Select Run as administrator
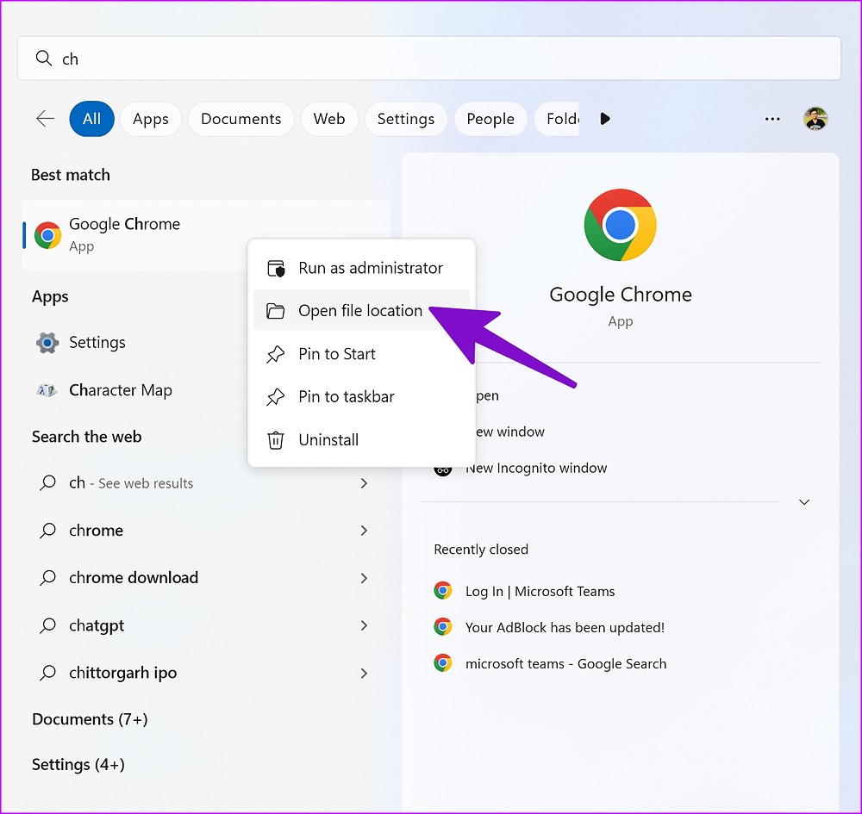This screenshot has height=814, width=862. point(369,268)
